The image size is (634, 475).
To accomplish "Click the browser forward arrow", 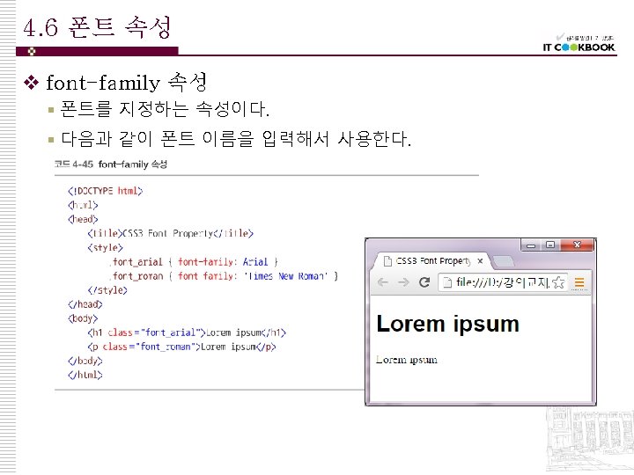I will point(403,282).
